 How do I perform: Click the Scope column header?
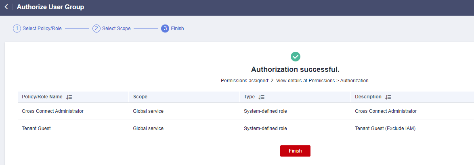(x=140, y=97)
